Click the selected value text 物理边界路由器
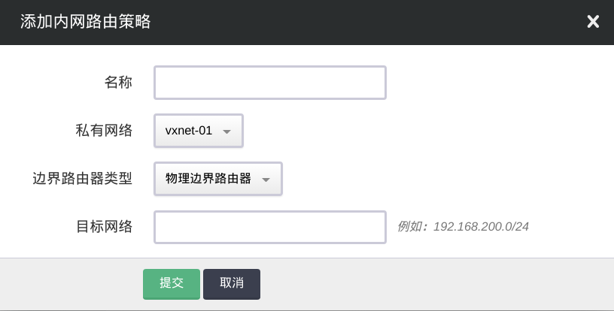The width and height of the screenshot is (614, 311). click(x=208, y=180)
